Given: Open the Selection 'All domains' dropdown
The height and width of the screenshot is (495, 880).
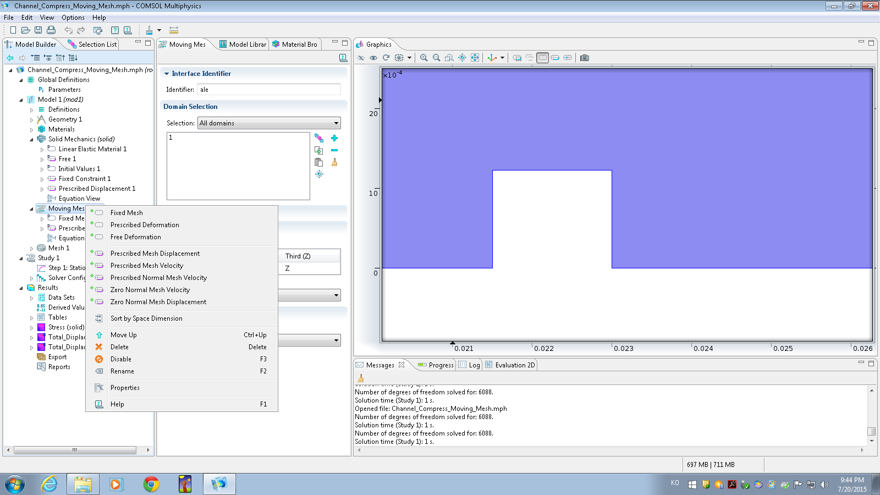Looking at the screenshot, I should click(269, 123).
